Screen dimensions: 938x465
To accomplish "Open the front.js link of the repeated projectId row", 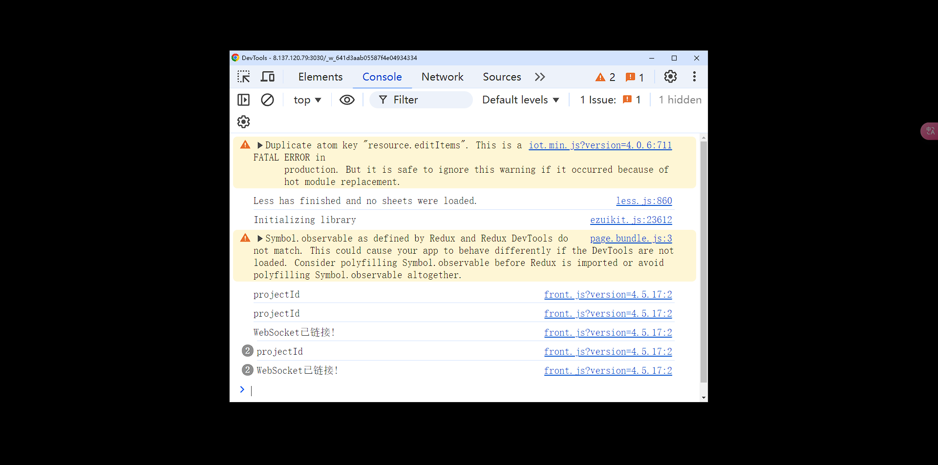I will (608, 352).
